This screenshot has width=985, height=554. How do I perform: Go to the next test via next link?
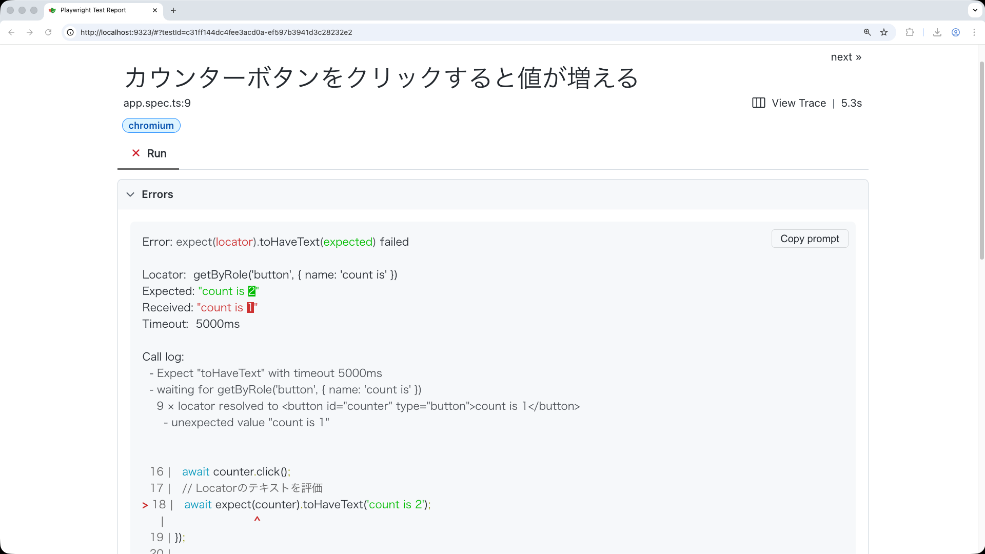tap(845, 57)
